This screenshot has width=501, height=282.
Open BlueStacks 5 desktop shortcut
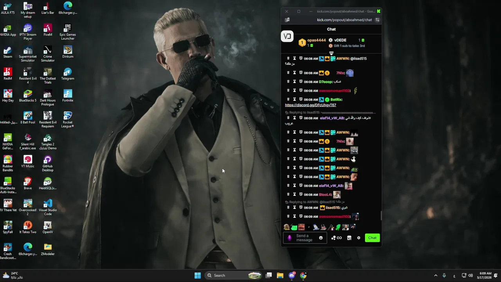point(28,96)
